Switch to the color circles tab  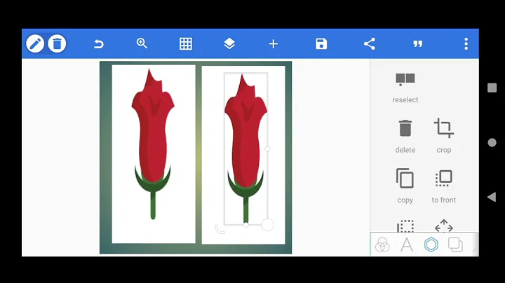click(382, 244)
